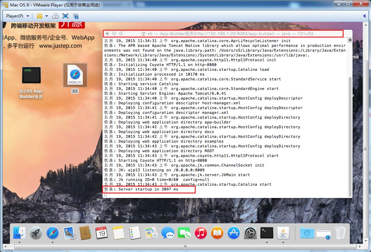Select the X5 WEBLOC desktop file

(75, 78)
